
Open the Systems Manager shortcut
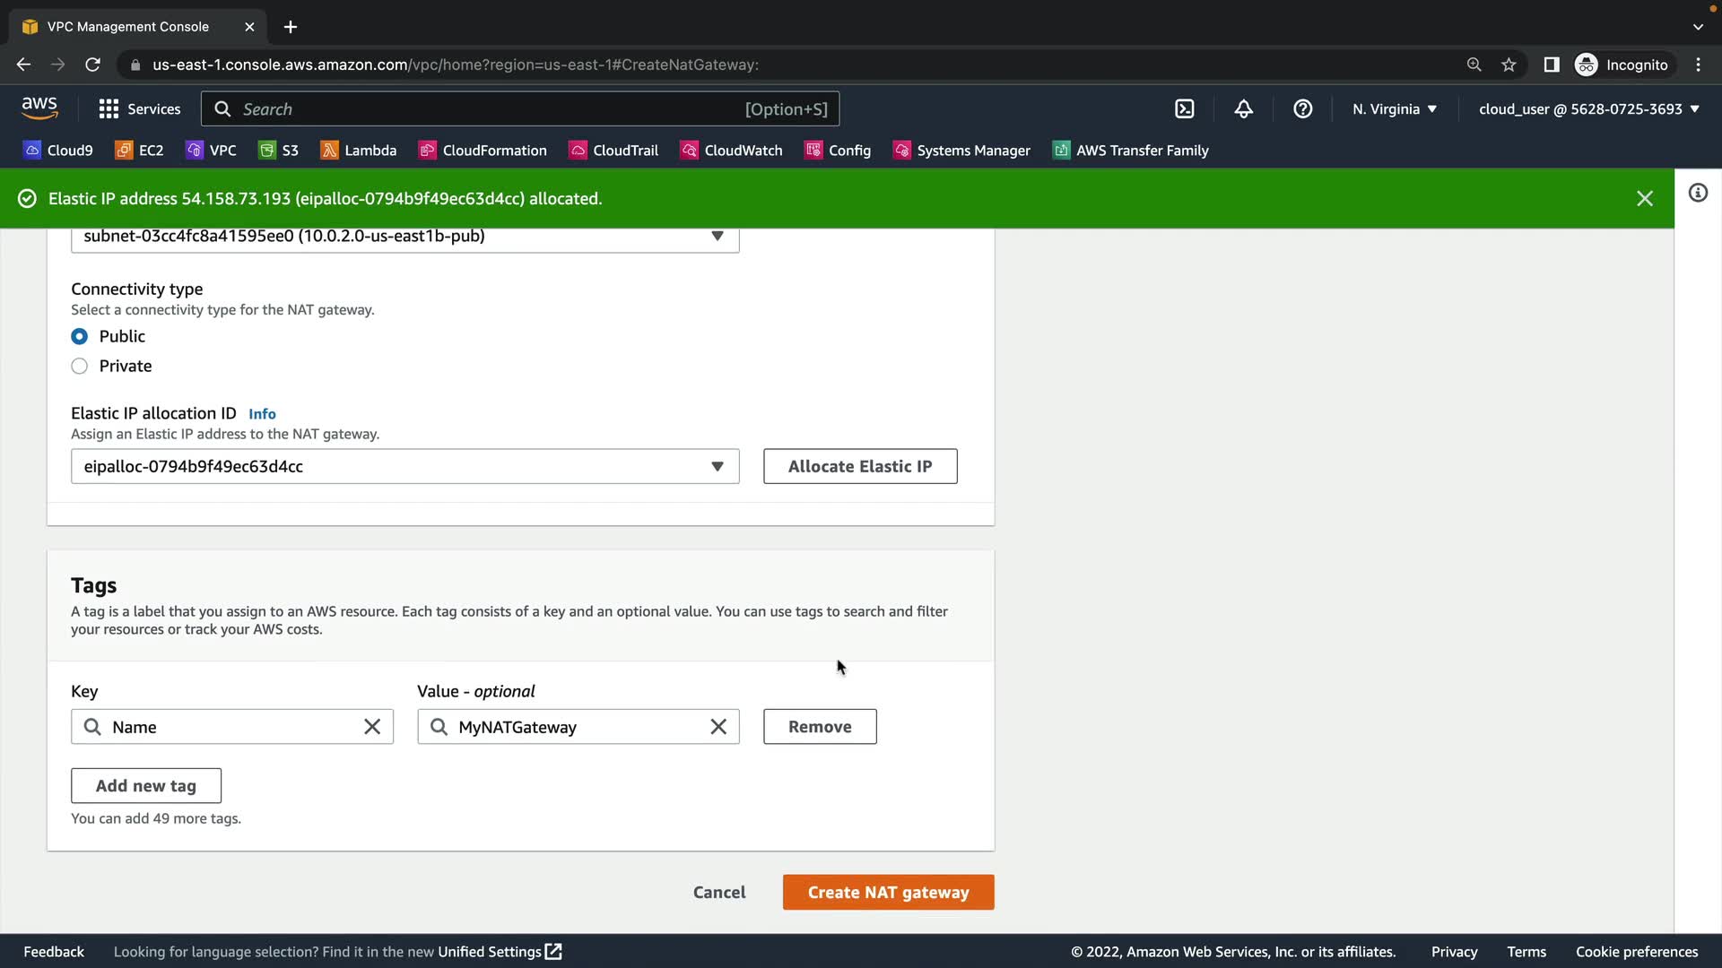[x=961, y=151]
